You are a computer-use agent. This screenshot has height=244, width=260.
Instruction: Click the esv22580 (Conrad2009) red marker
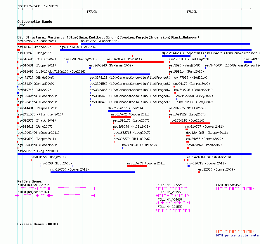pyautogui.click(x=199, y=172)
